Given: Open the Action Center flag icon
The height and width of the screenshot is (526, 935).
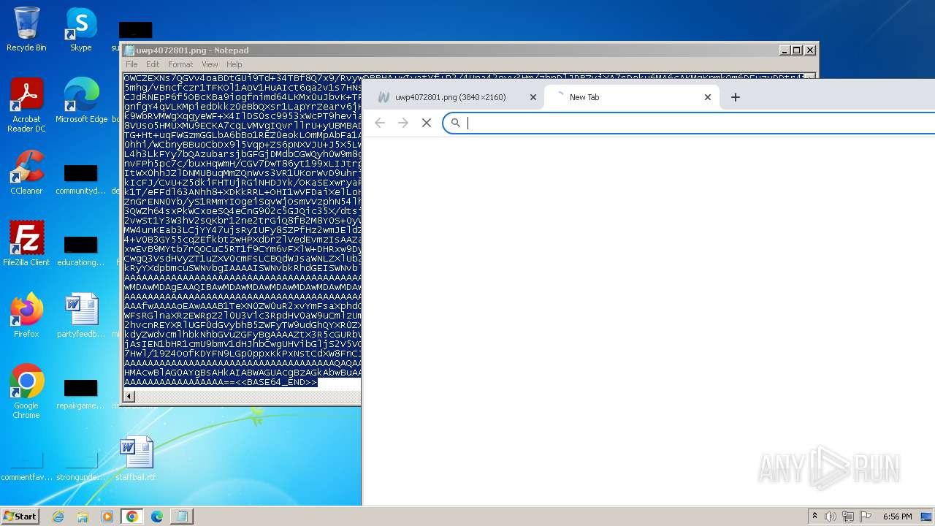Looking at the screenshot, I should (866, 517).
